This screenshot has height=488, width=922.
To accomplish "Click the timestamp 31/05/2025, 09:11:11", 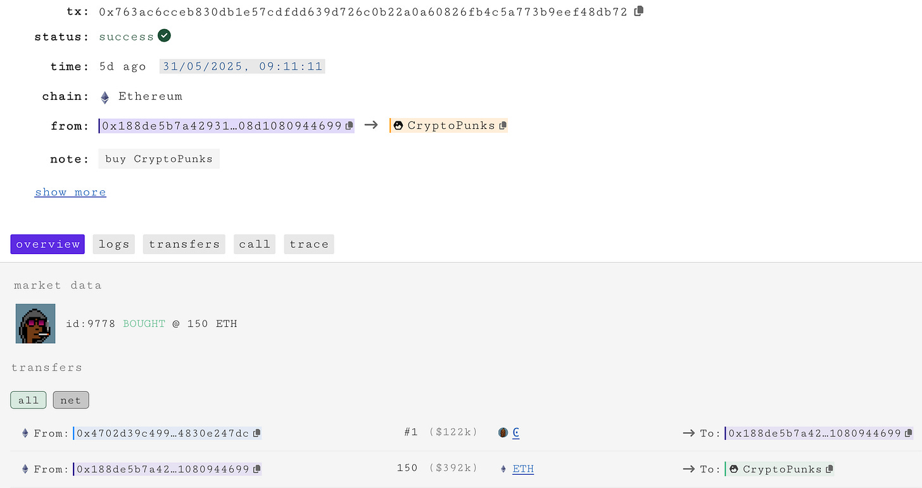I will 243,66.
